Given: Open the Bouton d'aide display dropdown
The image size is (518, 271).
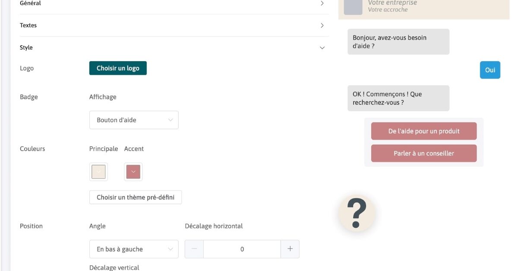Looking at the screenshot, I should (x=134, y=120).
